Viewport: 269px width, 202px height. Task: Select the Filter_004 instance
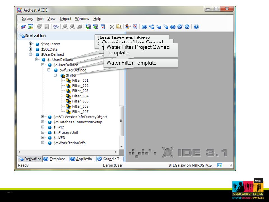point(80,96)
